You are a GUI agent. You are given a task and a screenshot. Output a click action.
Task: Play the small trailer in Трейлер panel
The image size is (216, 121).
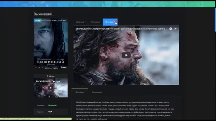point(51,88)
